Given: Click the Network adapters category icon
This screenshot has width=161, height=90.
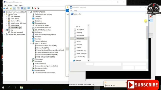Looking at the screenshot, I should click(x=33, y=41).
